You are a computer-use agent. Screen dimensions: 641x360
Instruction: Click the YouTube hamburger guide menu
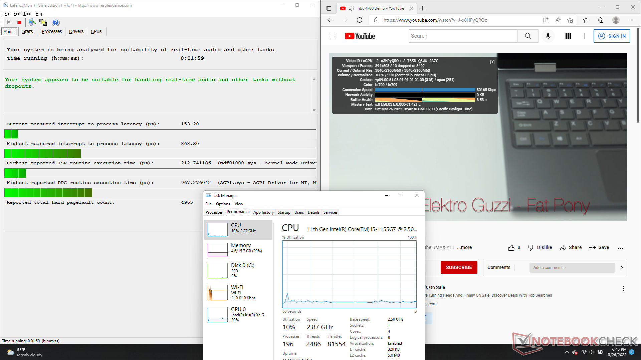[x=333, y=36]
